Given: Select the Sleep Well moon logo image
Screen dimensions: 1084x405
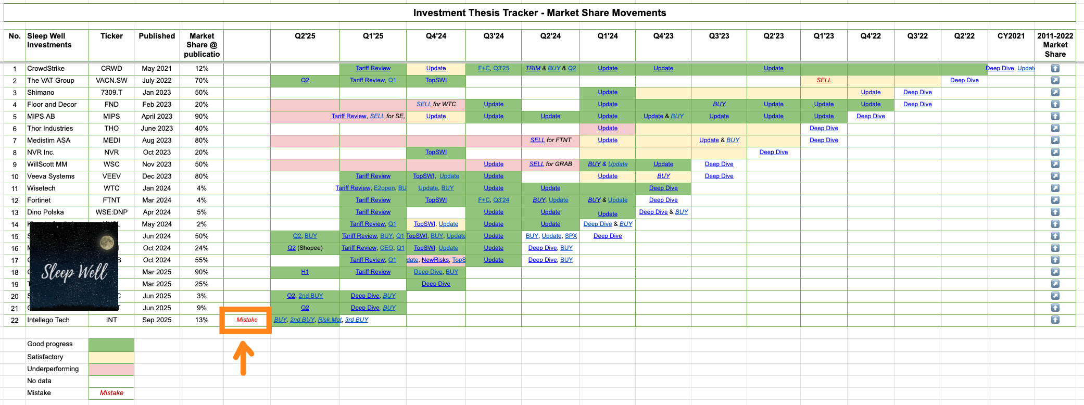Looking at the screenshot, I should pyautogui.click(x=73, y=265).
